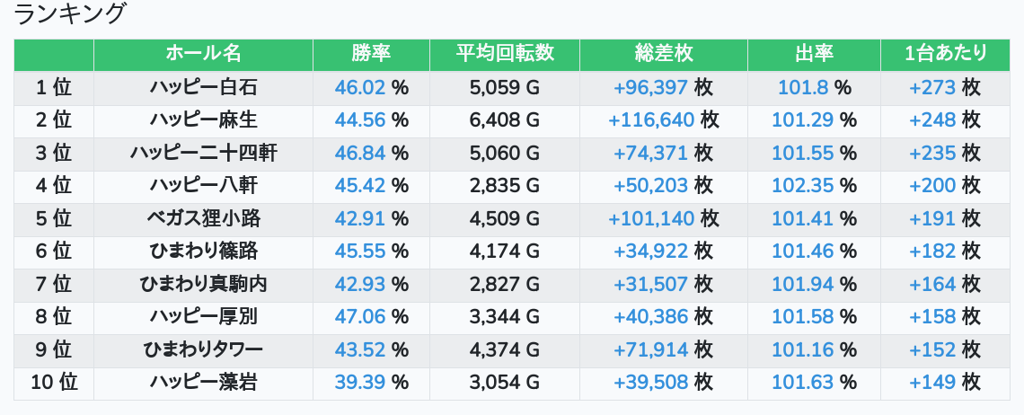1024x415 pixels.
Task: Click the ハッピー厚別 hall name
Action: coord(203,316)
